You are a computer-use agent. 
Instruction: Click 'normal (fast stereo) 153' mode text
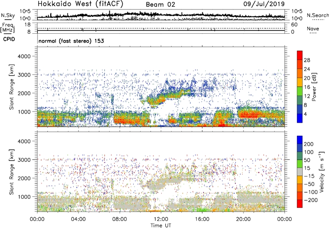71,41
